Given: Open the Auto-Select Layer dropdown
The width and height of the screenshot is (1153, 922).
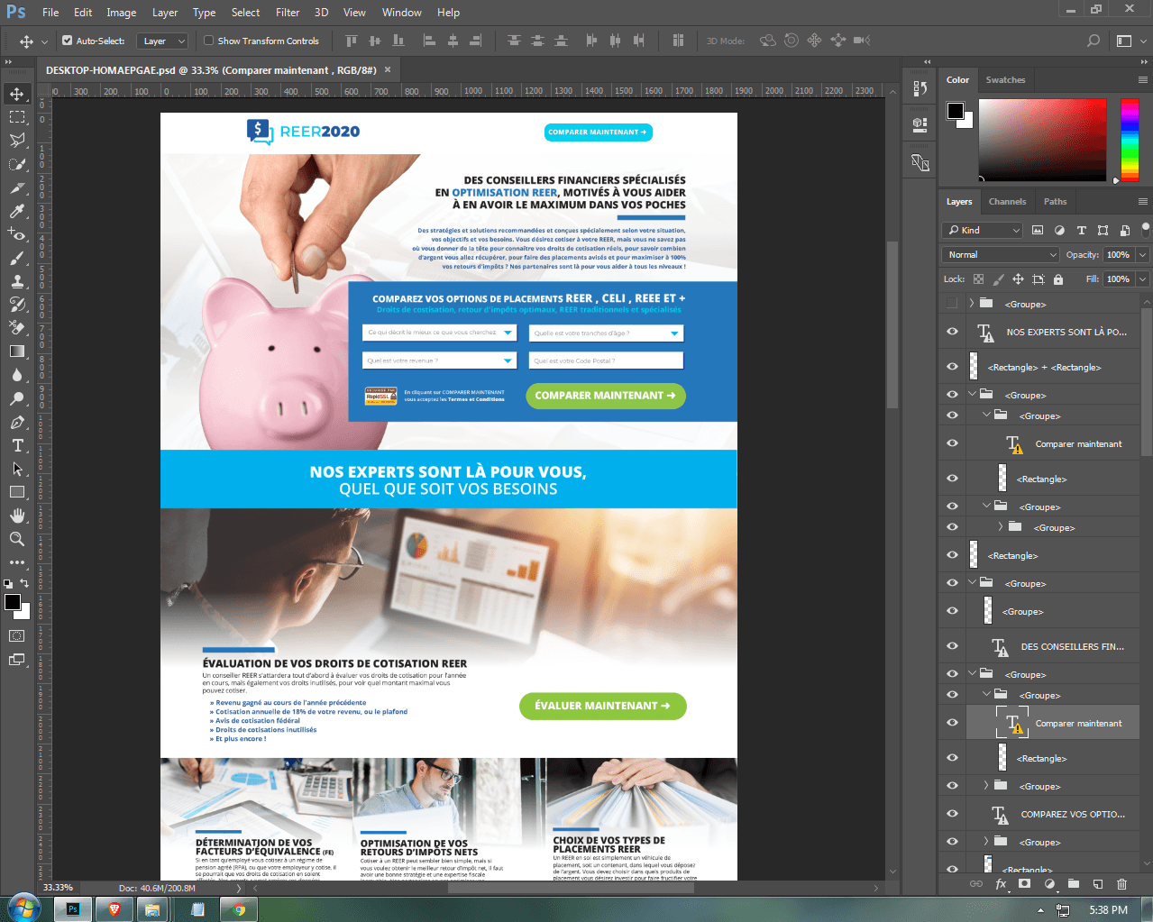Looking at the screenshot, I should click(162, 41).
